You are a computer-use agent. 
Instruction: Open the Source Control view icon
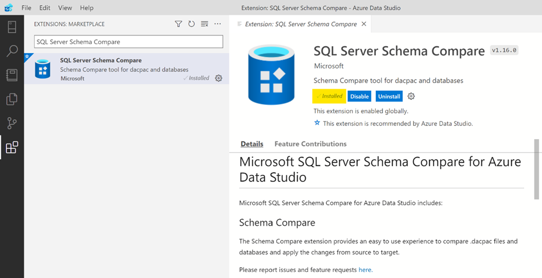12,123
